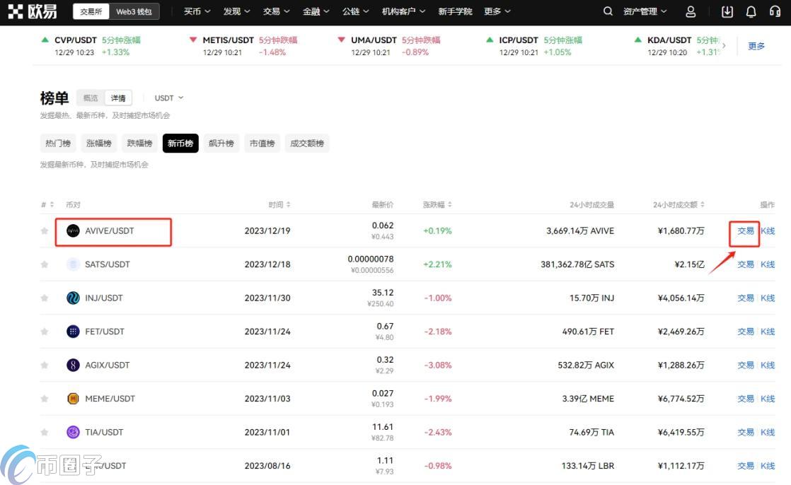The height and width of the screenshot is (485, 791).
Task: Expand the 买币 menu
Action: 197,11
